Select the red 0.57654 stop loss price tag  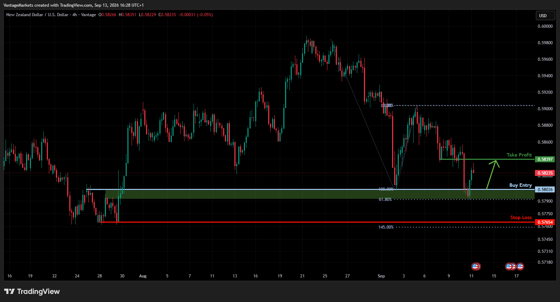(x=545, y=222)
